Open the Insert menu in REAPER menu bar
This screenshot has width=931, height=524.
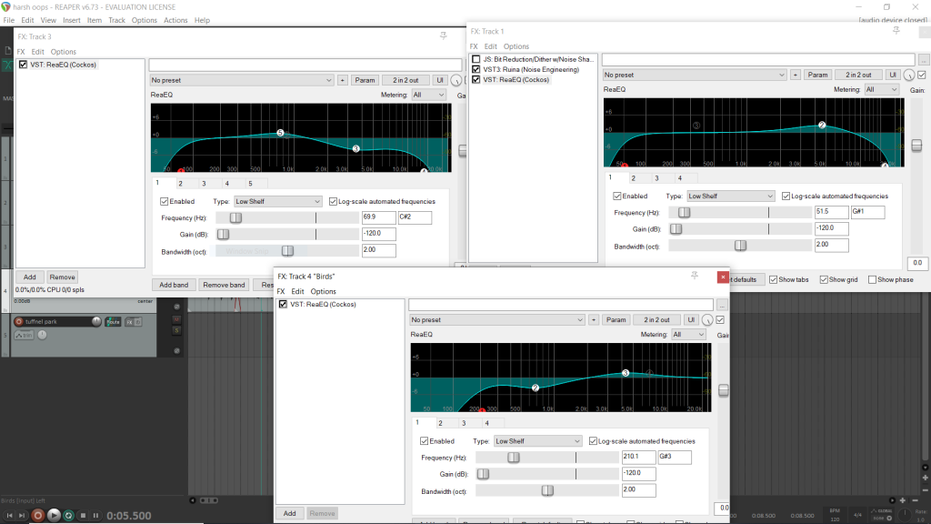(71, 20)
